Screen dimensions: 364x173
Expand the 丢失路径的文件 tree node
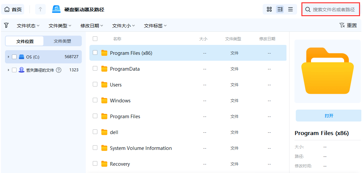click(x=9, y=70)
